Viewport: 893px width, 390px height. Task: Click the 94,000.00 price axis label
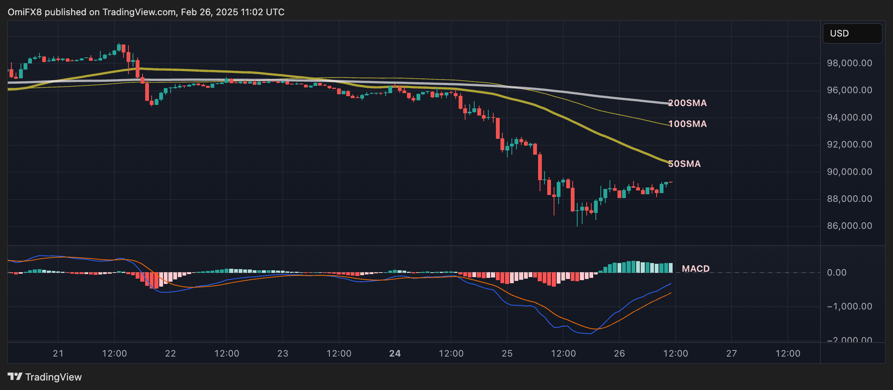[850, 117]
